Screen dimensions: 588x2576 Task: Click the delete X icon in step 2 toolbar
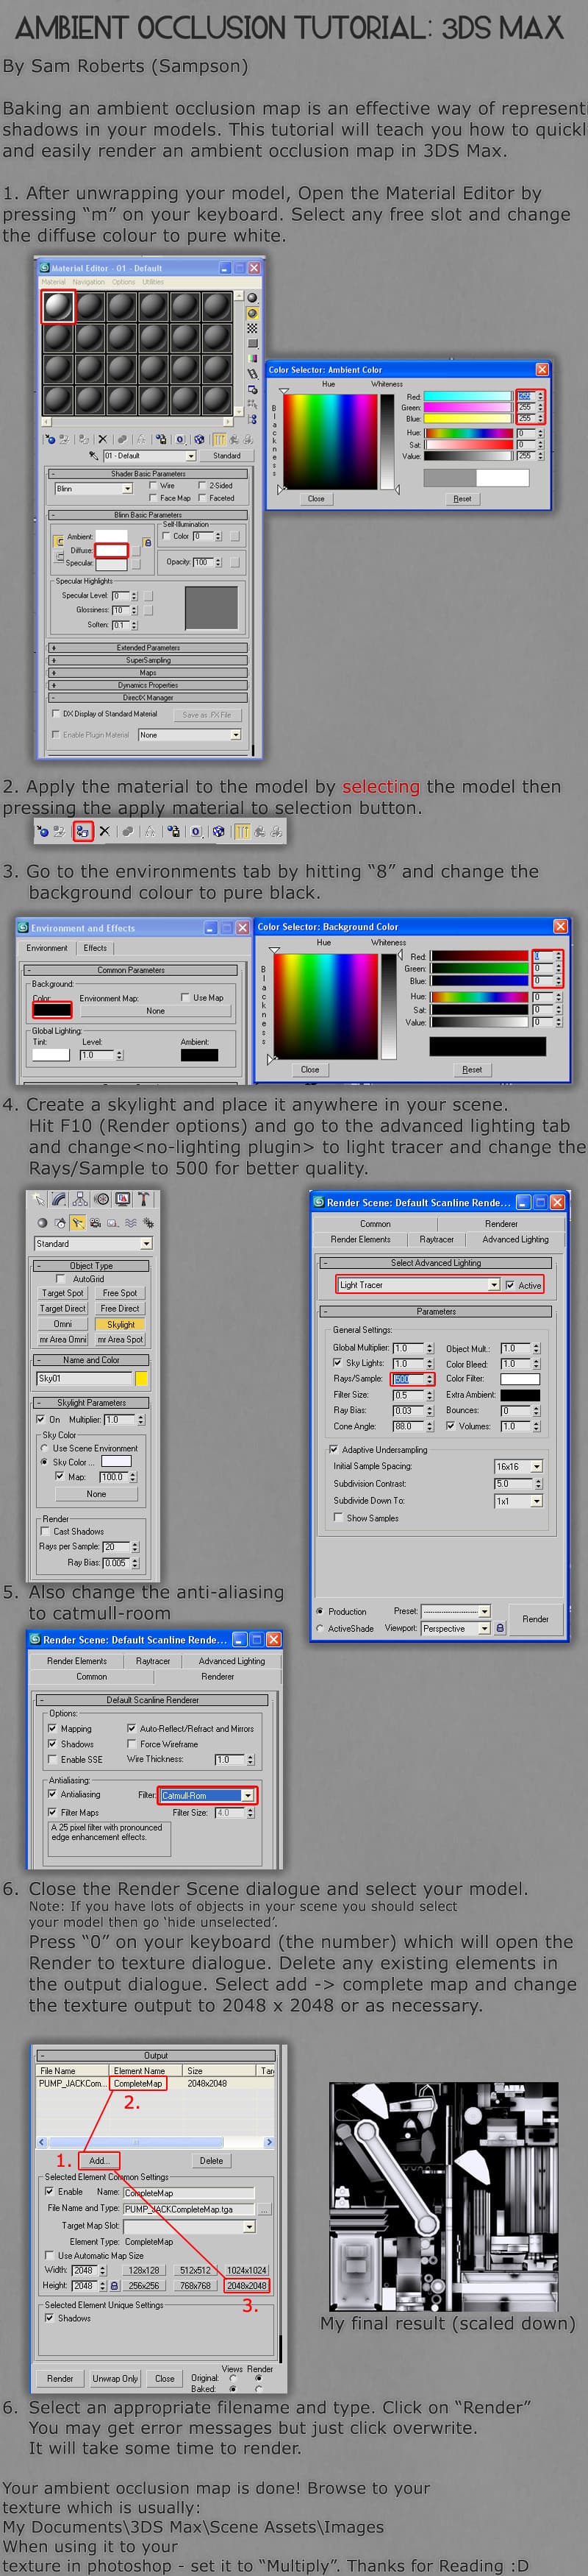pos(104,831)
